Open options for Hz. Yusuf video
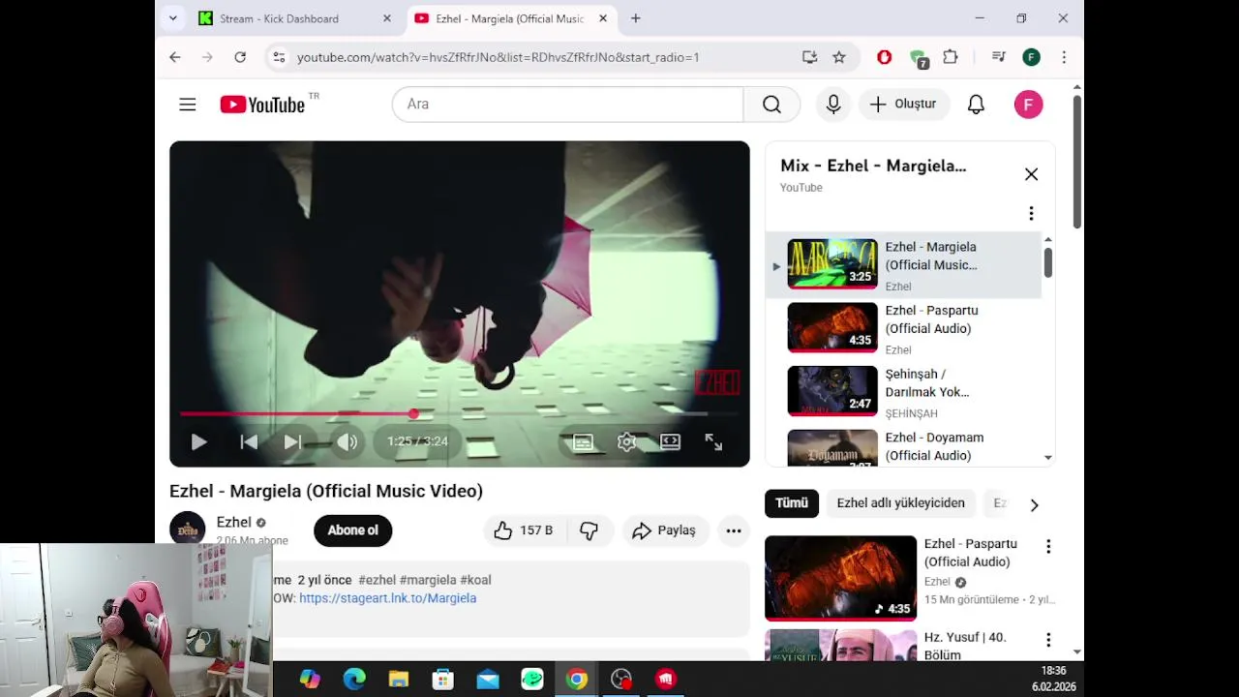 (1048, 640)
